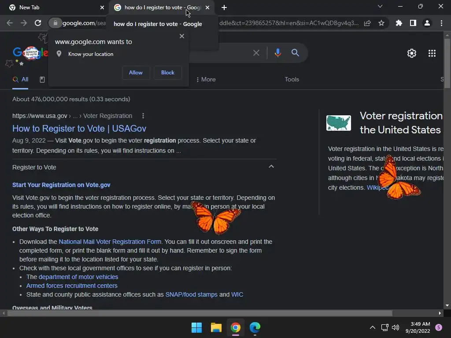Click the horizontal scrollbar right arrow
This screenshot has width=451, height=338.
coord(440,313)
